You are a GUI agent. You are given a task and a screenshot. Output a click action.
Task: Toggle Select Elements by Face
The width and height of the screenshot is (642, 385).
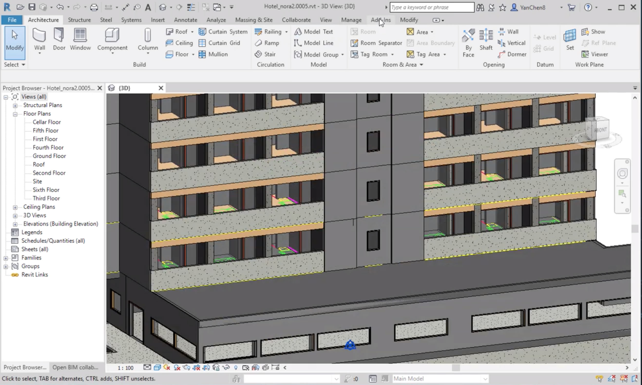point(635,379)
